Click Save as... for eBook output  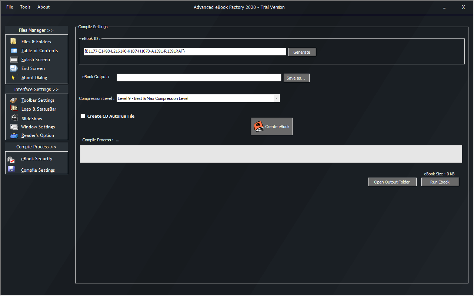pyautogui.click(x=296, y=78)
